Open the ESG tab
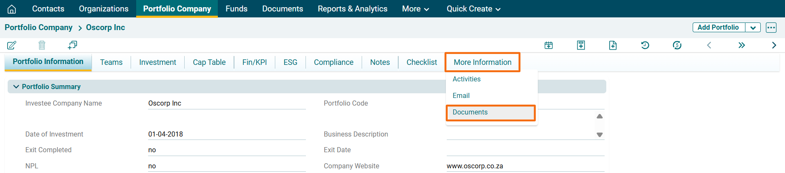785x173 pixels. 290,62
